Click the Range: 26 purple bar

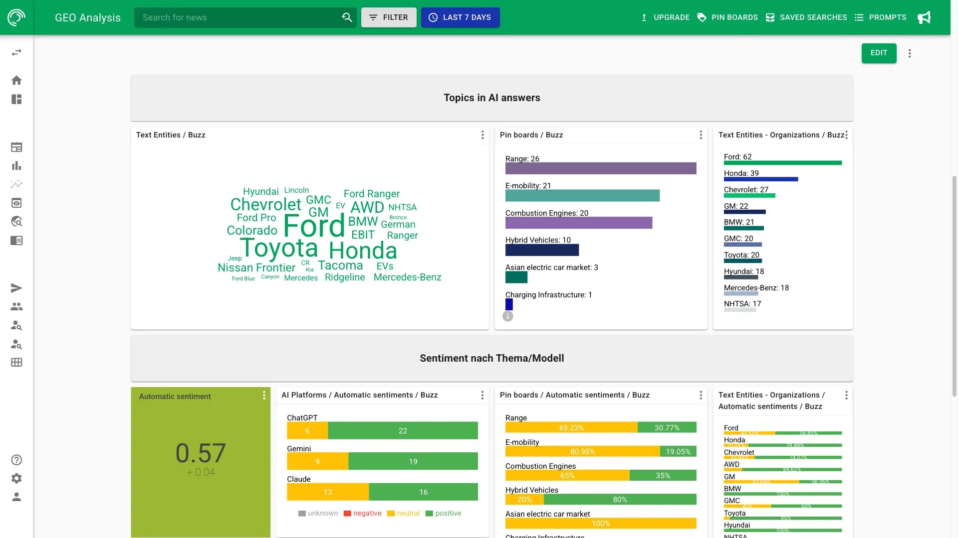point(601,168)
